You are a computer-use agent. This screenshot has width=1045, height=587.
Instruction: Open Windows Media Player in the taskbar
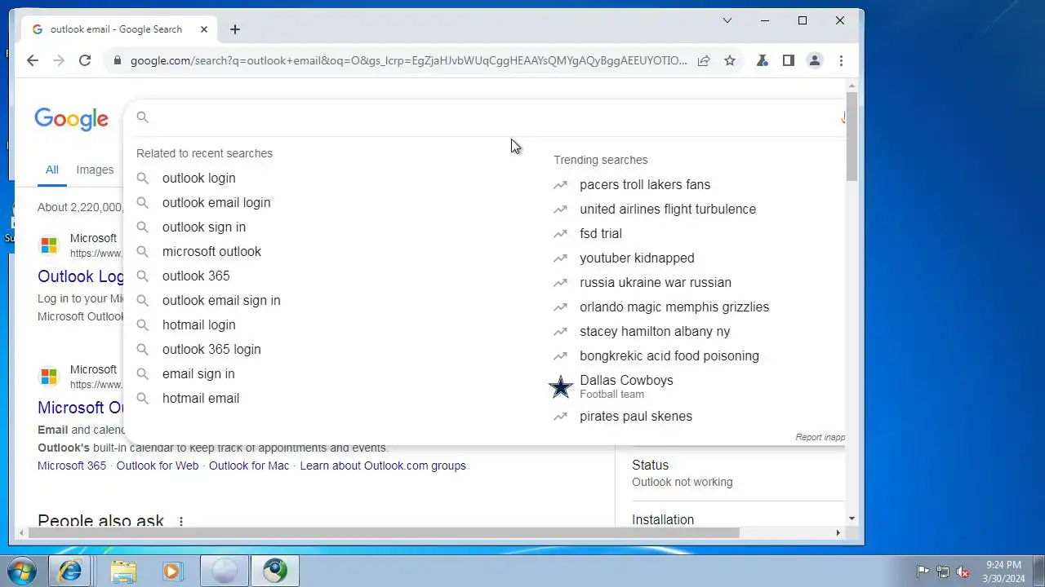click(x=172, y=571)
